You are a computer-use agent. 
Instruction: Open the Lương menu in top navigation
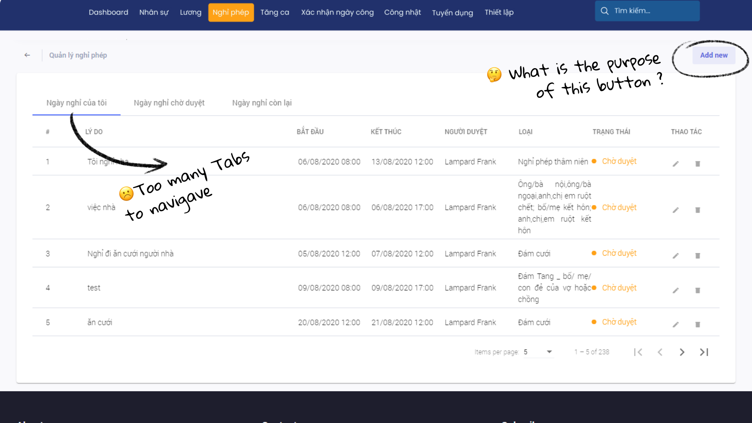[x=190, y=12]
